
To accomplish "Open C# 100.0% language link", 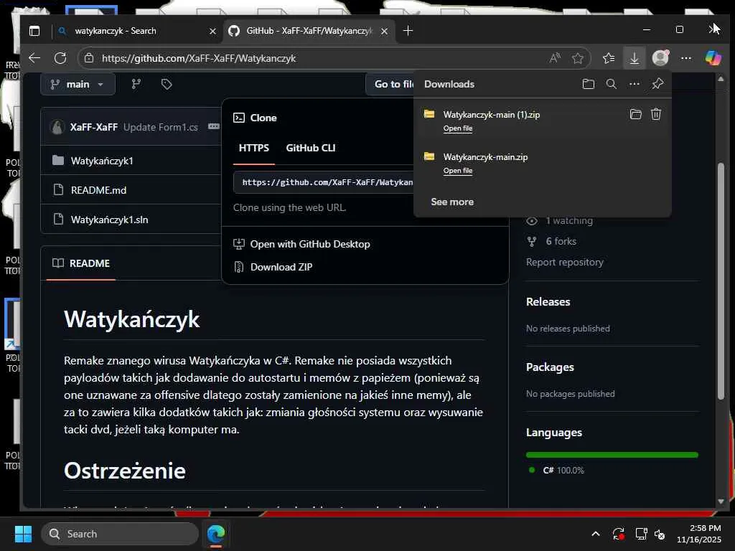I will pyautogui.click(x=563, y=471).
